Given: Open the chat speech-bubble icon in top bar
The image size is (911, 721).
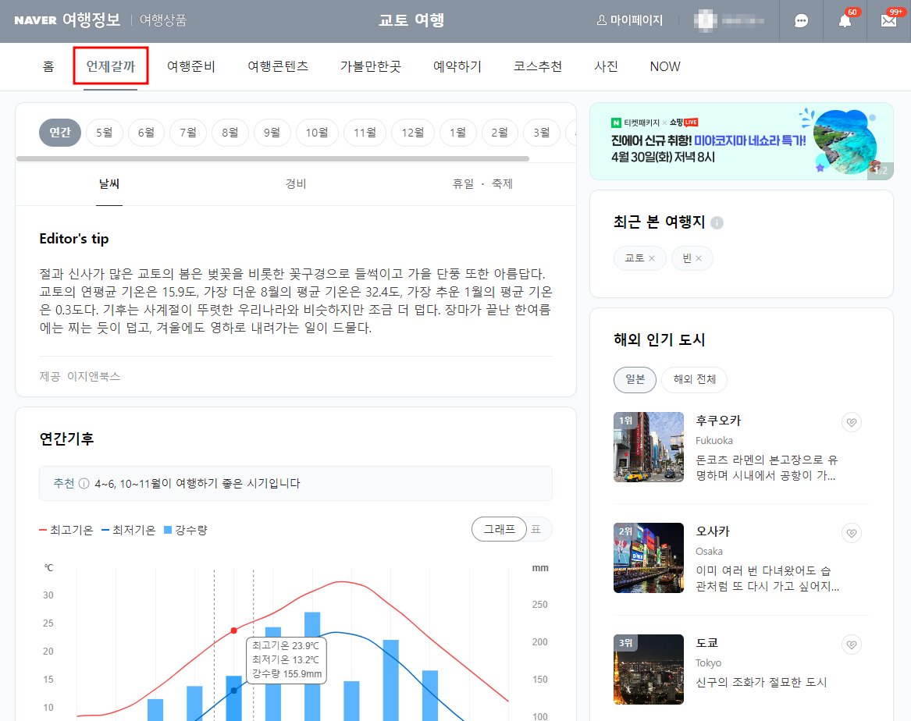Looking at the screenshot, I should [801, 21].
